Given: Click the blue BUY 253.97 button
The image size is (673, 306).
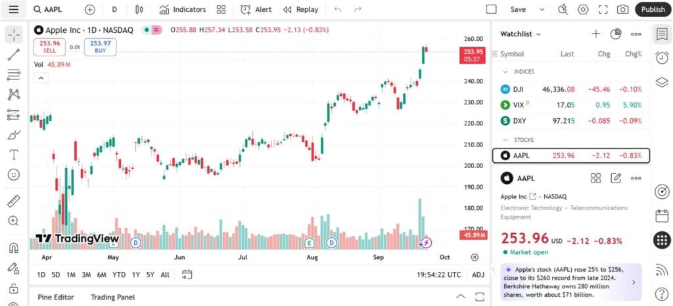Looking at the screenshot, I should point(101,47).
